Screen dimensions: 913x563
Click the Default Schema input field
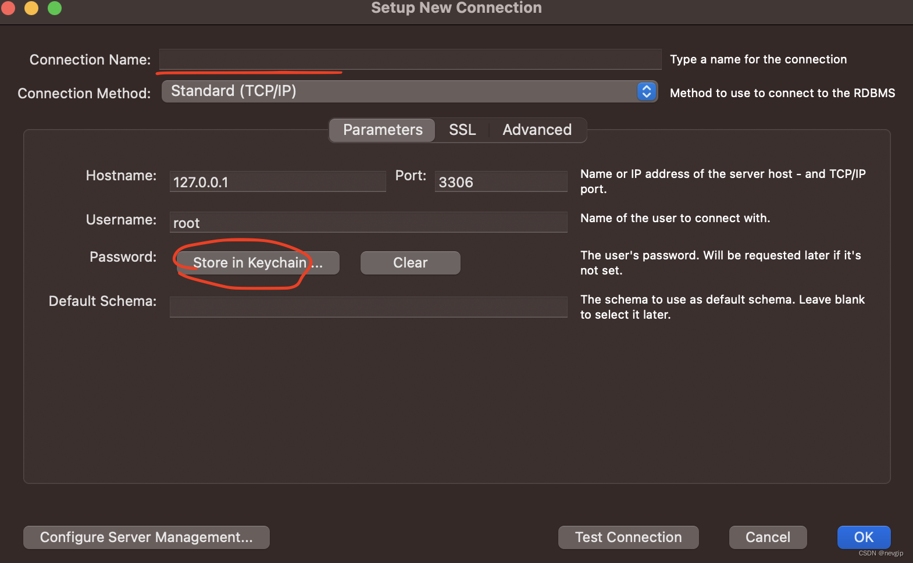368,307
